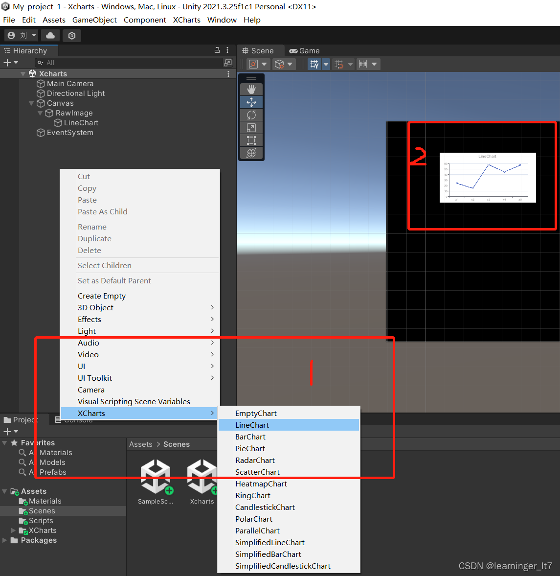Image resolution: width=560 pixels, height=576 pixels.
Task: Open the cloud services button
Action: 50,35
